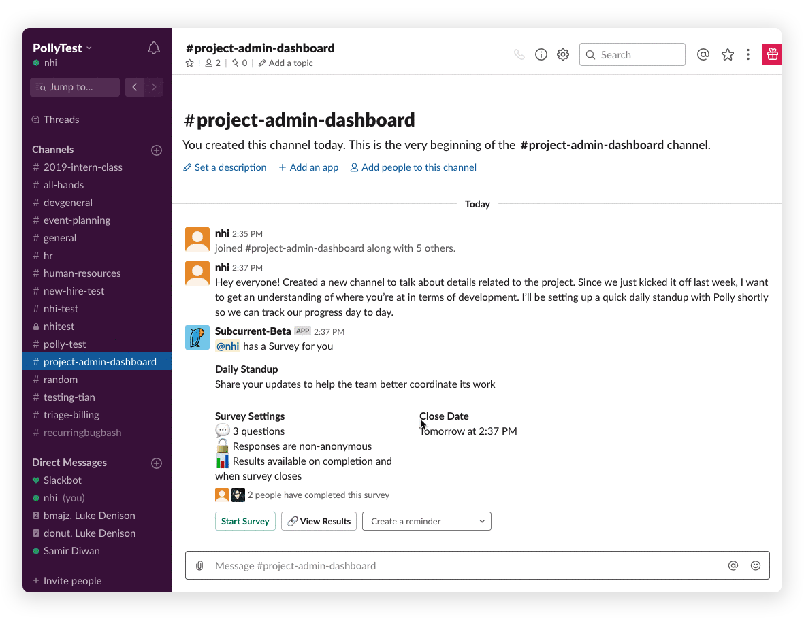The height and width of the screenshot is (619, 804).
Task: Open the more actions vertical dots menu
Action: click(x=748, y=55)
